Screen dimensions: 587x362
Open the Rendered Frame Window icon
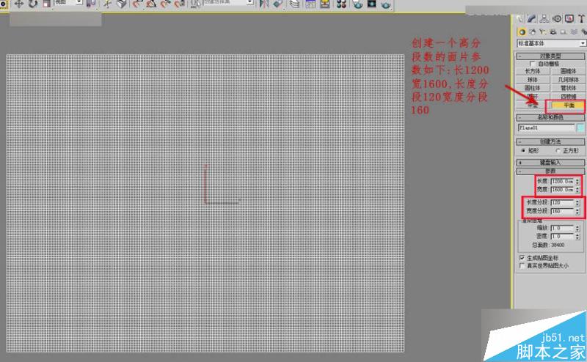[372, 4]
